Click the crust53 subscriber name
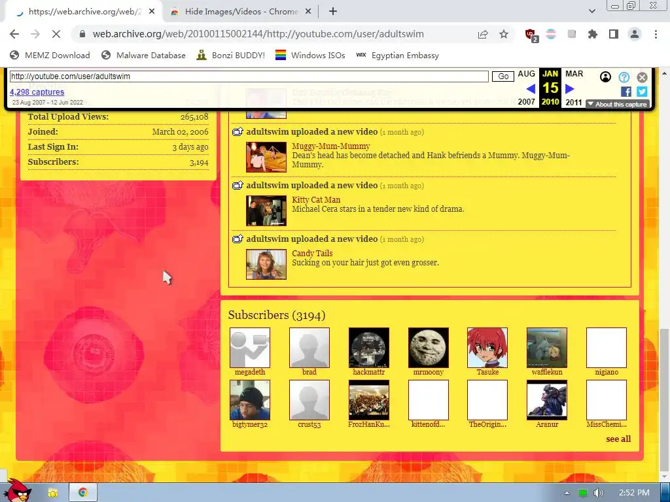This screenshot has height=502, width=670. (309, 425)
